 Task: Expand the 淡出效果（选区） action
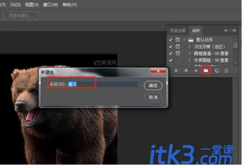(x=190, y=47)
